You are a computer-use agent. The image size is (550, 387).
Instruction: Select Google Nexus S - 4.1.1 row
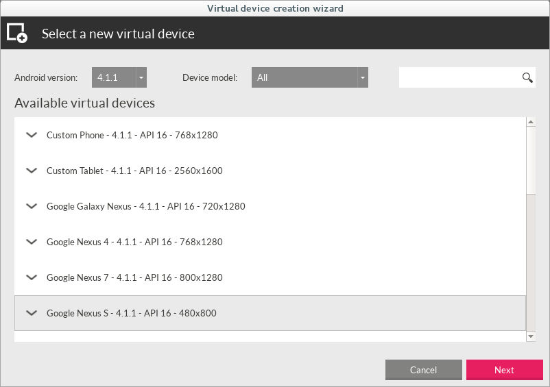(x=270, y=313)
